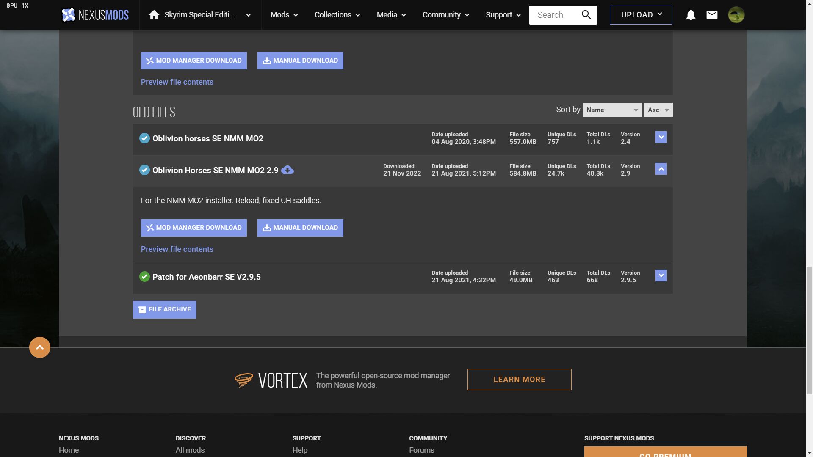Screen dimensions: 813x457
Task: Click the file size 584.8MB value
Action: click(x=523, y=173)
